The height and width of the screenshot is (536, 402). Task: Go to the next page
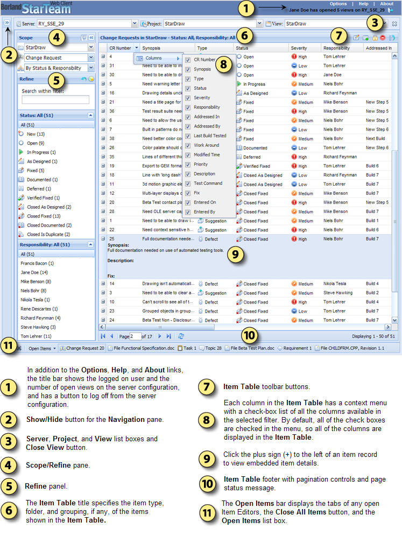coord(160,336)
